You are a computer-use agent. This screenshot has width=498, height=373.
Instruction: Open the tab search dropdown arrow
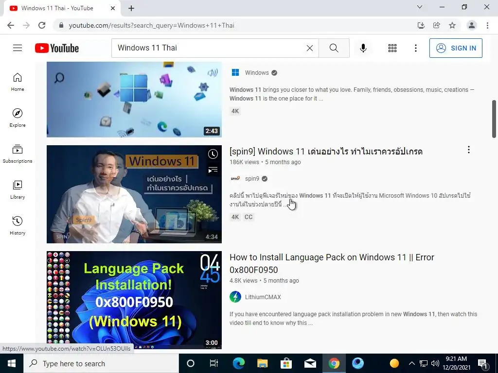tap(420, 7)
